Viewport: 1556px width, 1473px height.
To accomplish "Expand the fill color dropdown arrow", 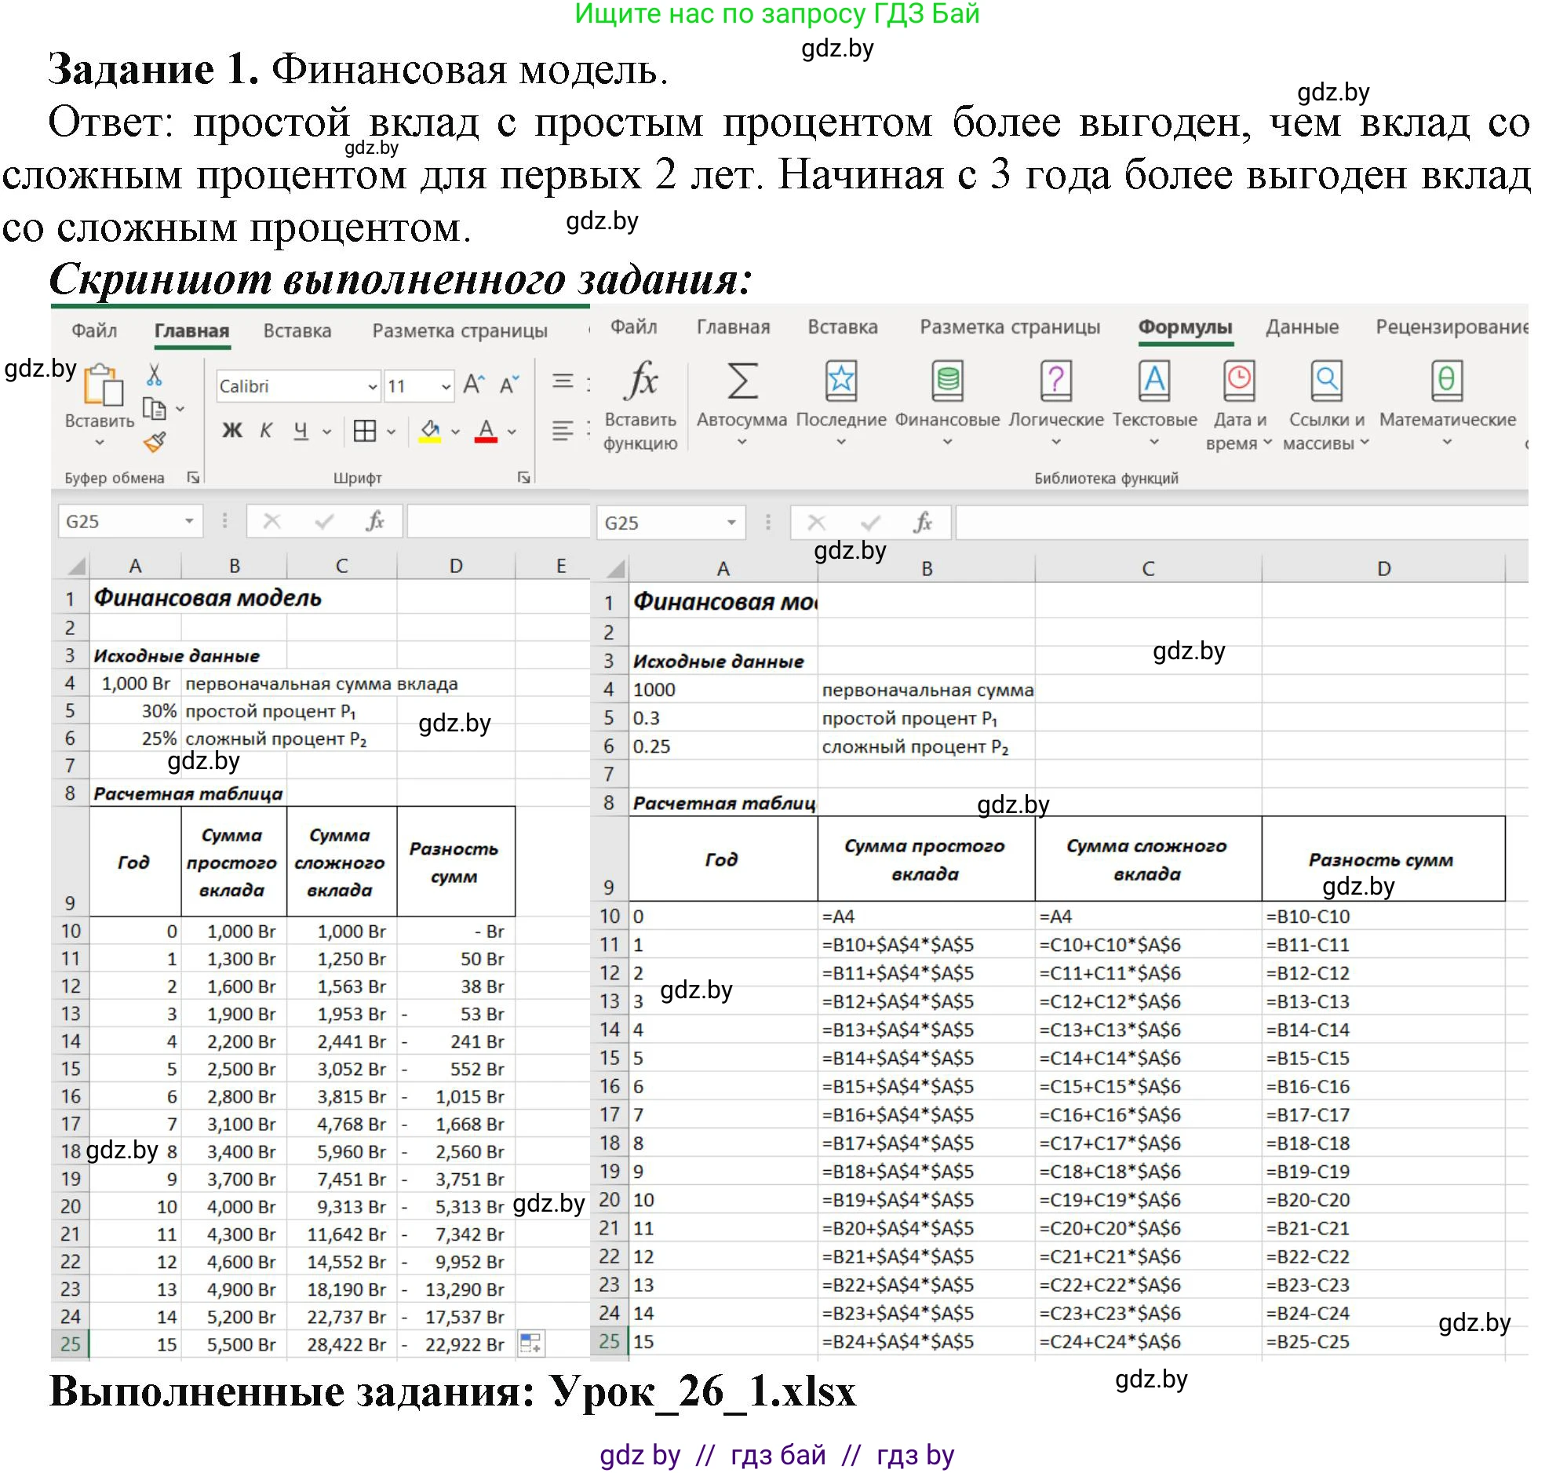I will (455, 432).
